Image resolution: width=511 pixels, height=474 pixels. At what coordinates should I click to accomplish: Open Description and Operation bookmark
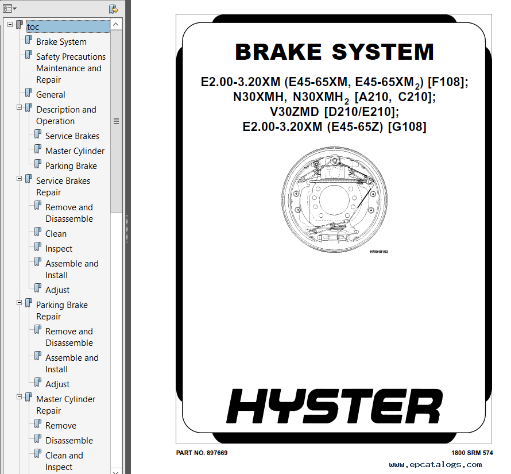(x=66, y=115)
